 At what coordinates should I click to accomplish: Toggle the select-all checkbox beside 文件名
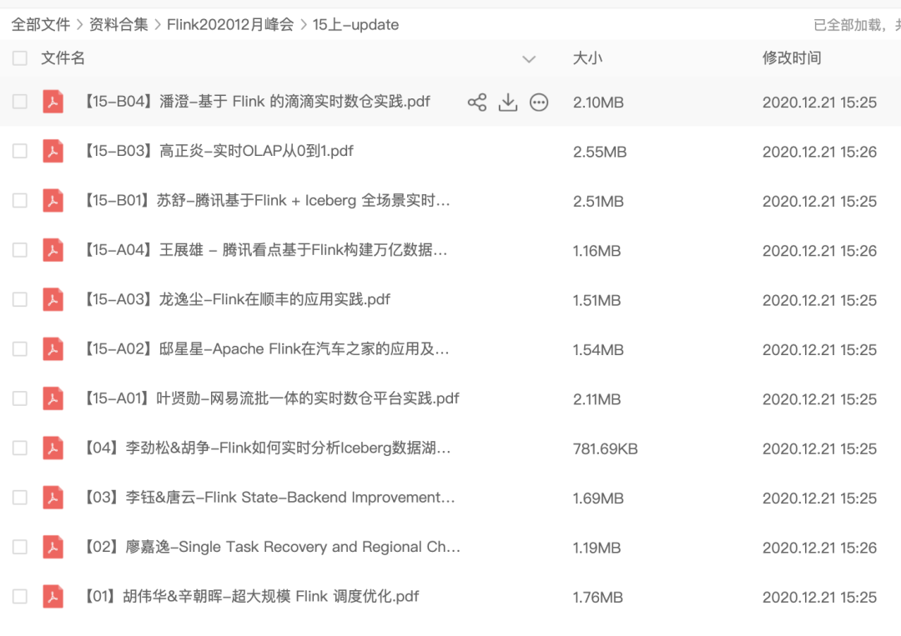[19, 58]
